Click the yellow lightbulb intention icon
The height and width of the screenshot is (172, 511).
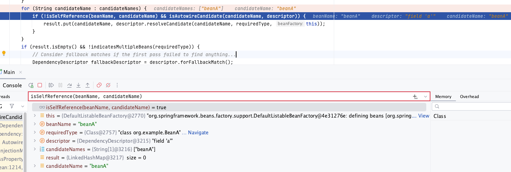[4, 53]
